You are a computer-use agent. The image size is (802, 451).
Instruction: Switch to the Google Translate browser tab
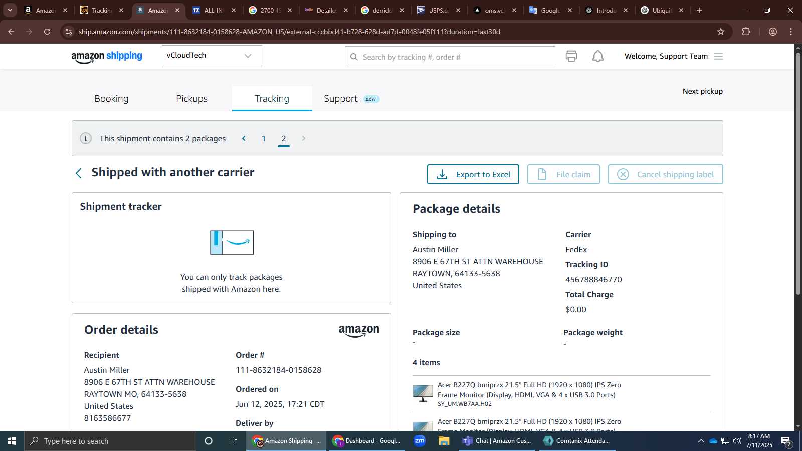(550, 10)
